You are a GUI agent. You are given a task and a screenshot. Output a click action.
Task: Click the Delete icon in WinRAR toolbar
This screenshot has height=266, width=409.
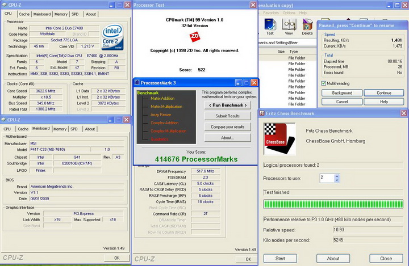click(x=307, y=25)
